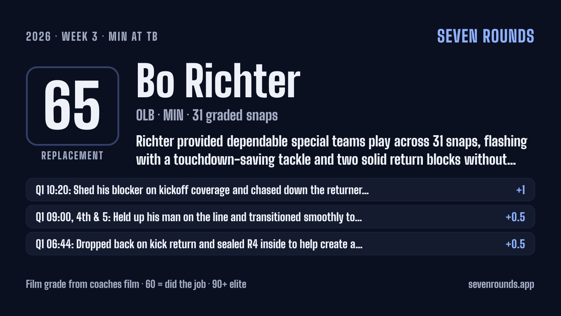The width and height of the screenshot is (561, 316).
Task: Click the +0.5 score on kick return play
Action: click(515, 244)
